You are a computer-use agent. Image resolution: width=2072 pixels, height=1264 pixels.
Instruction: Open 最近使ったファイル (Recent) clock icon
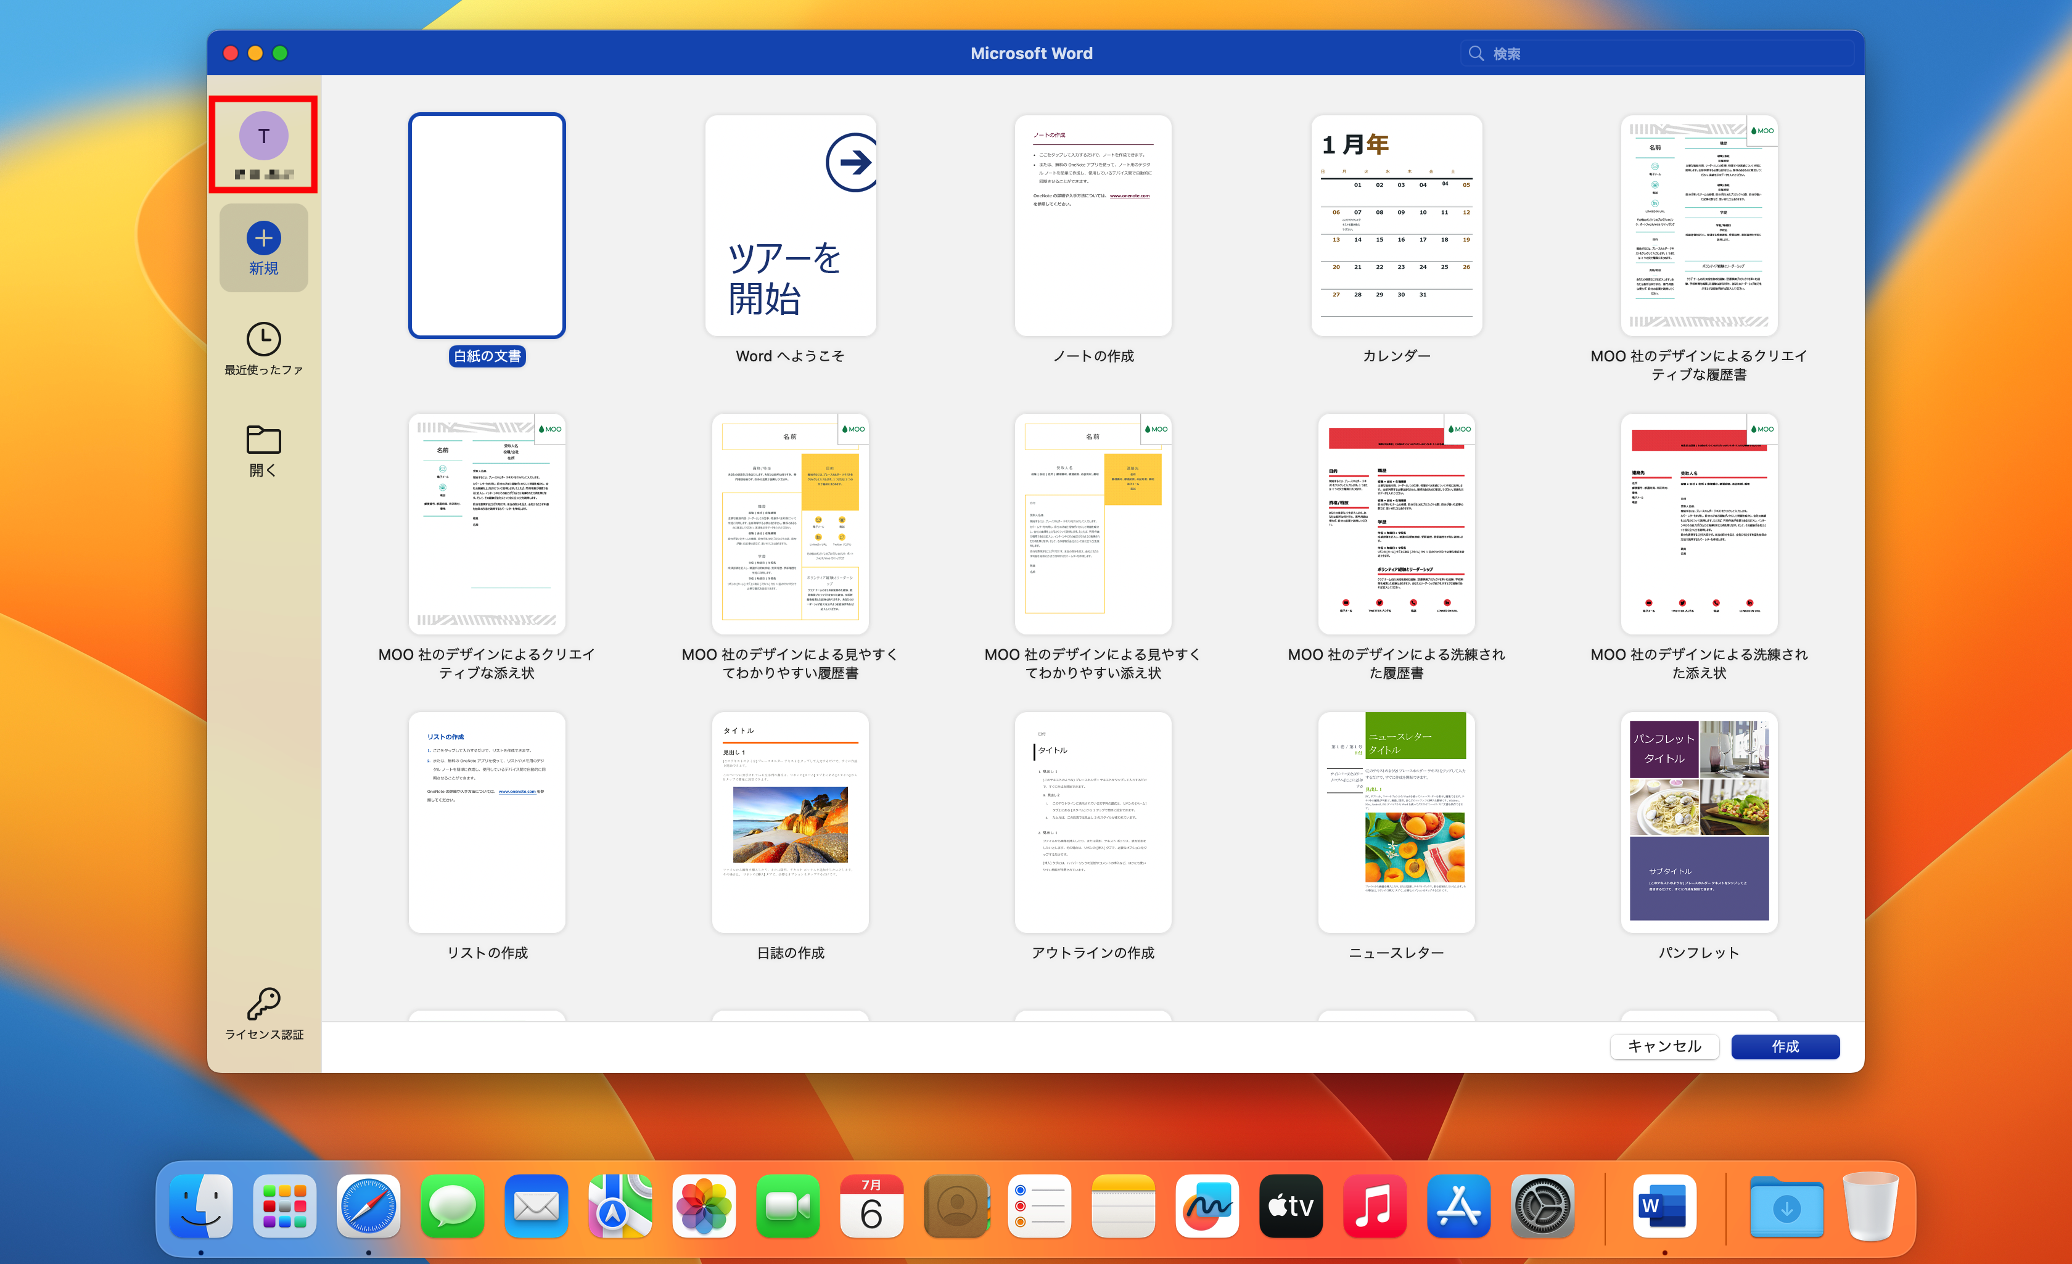(263, 339)
